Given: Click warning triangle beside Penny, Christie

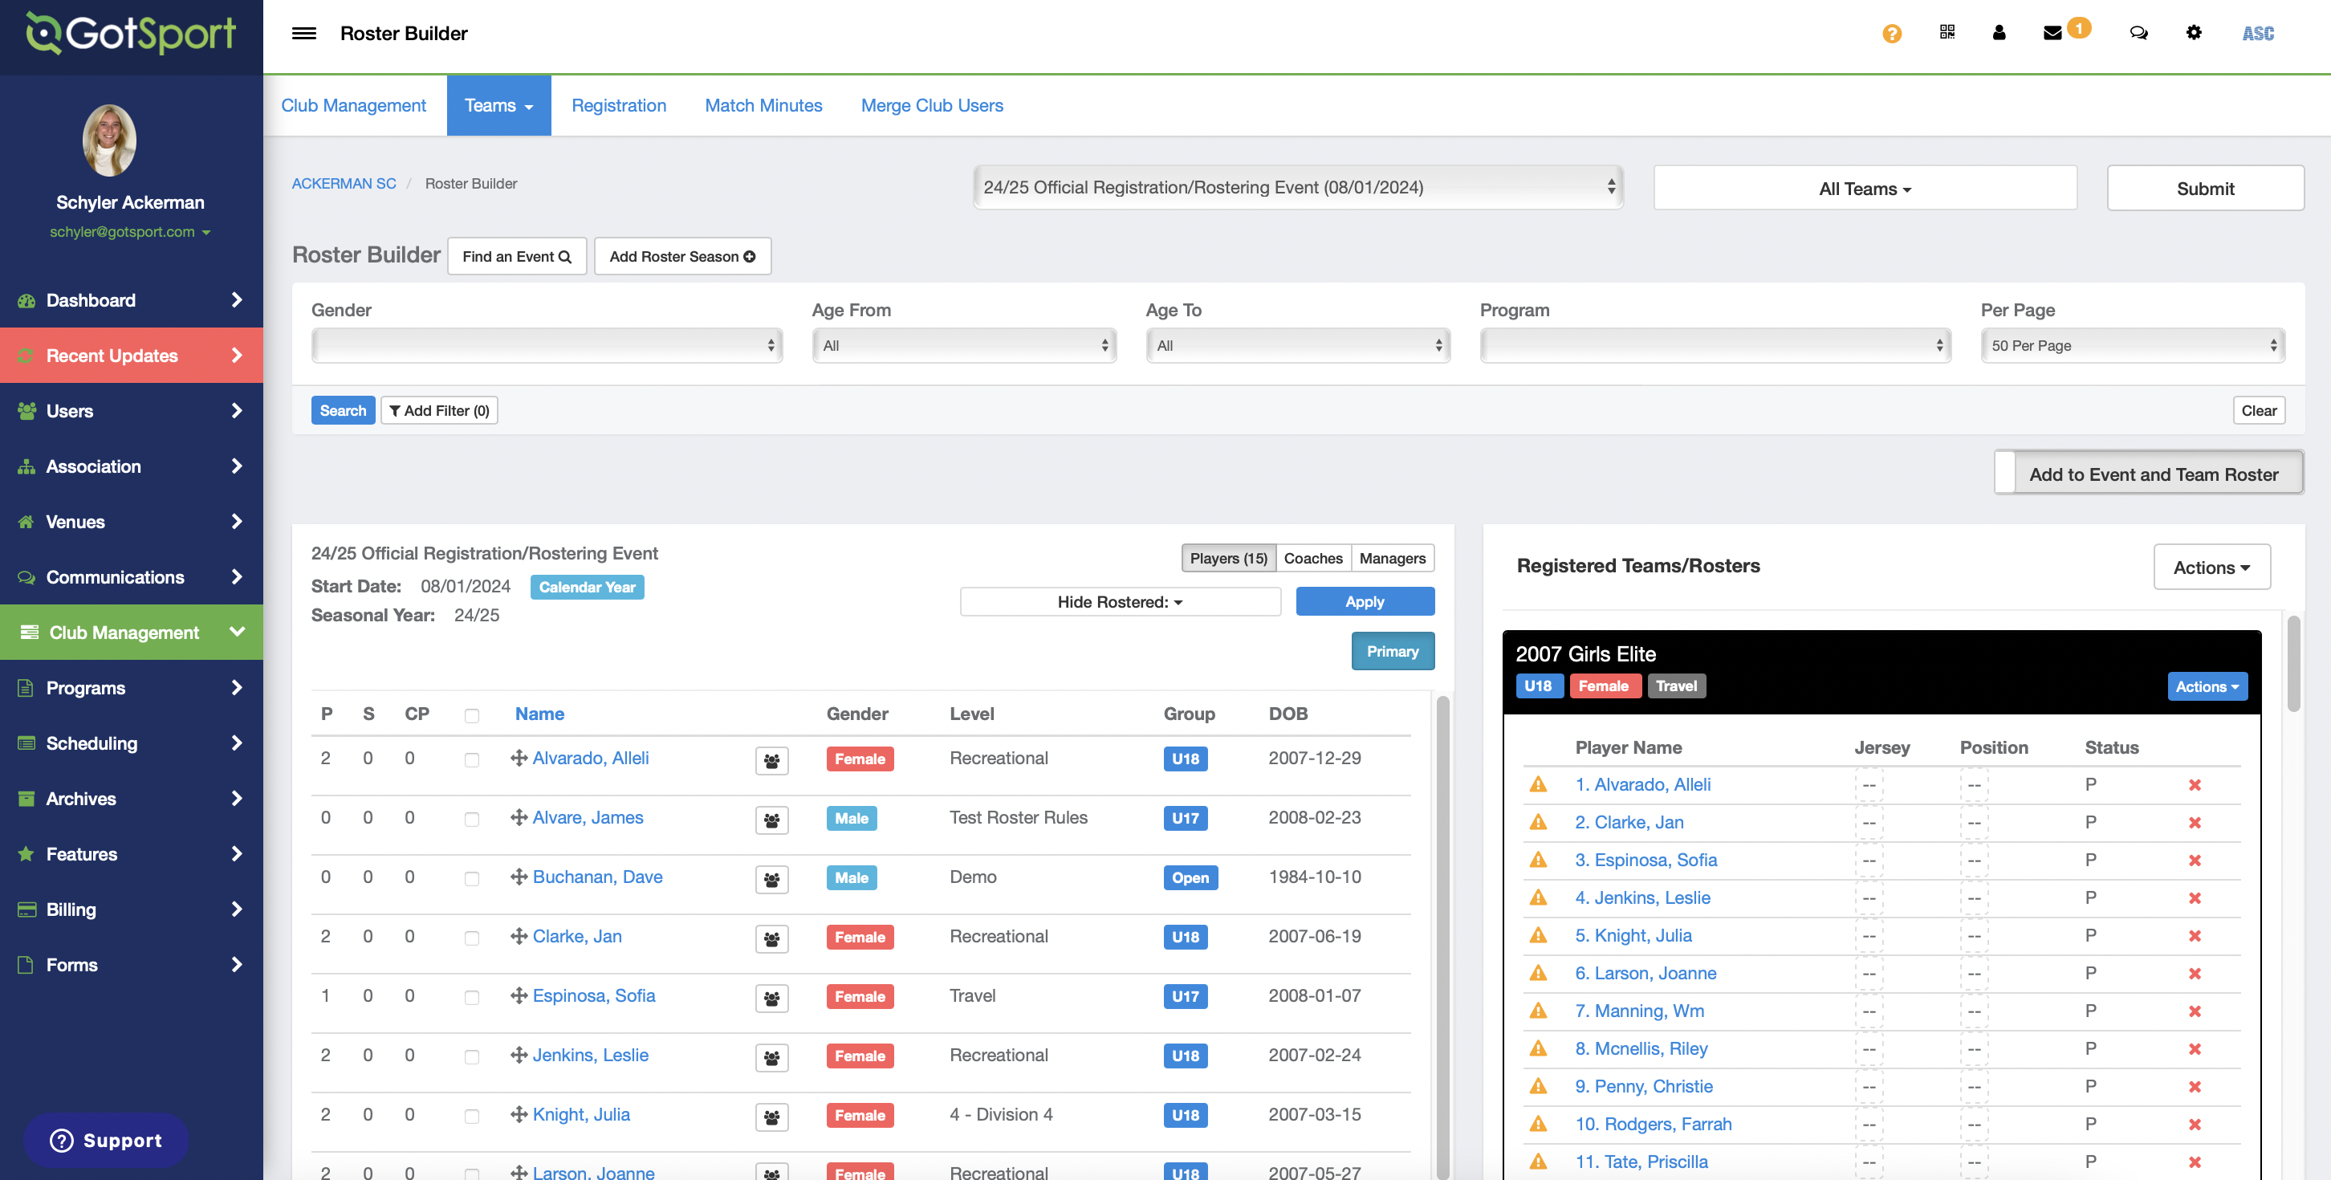Looking at the screenshot, I should click(x=1537, y=1086).
